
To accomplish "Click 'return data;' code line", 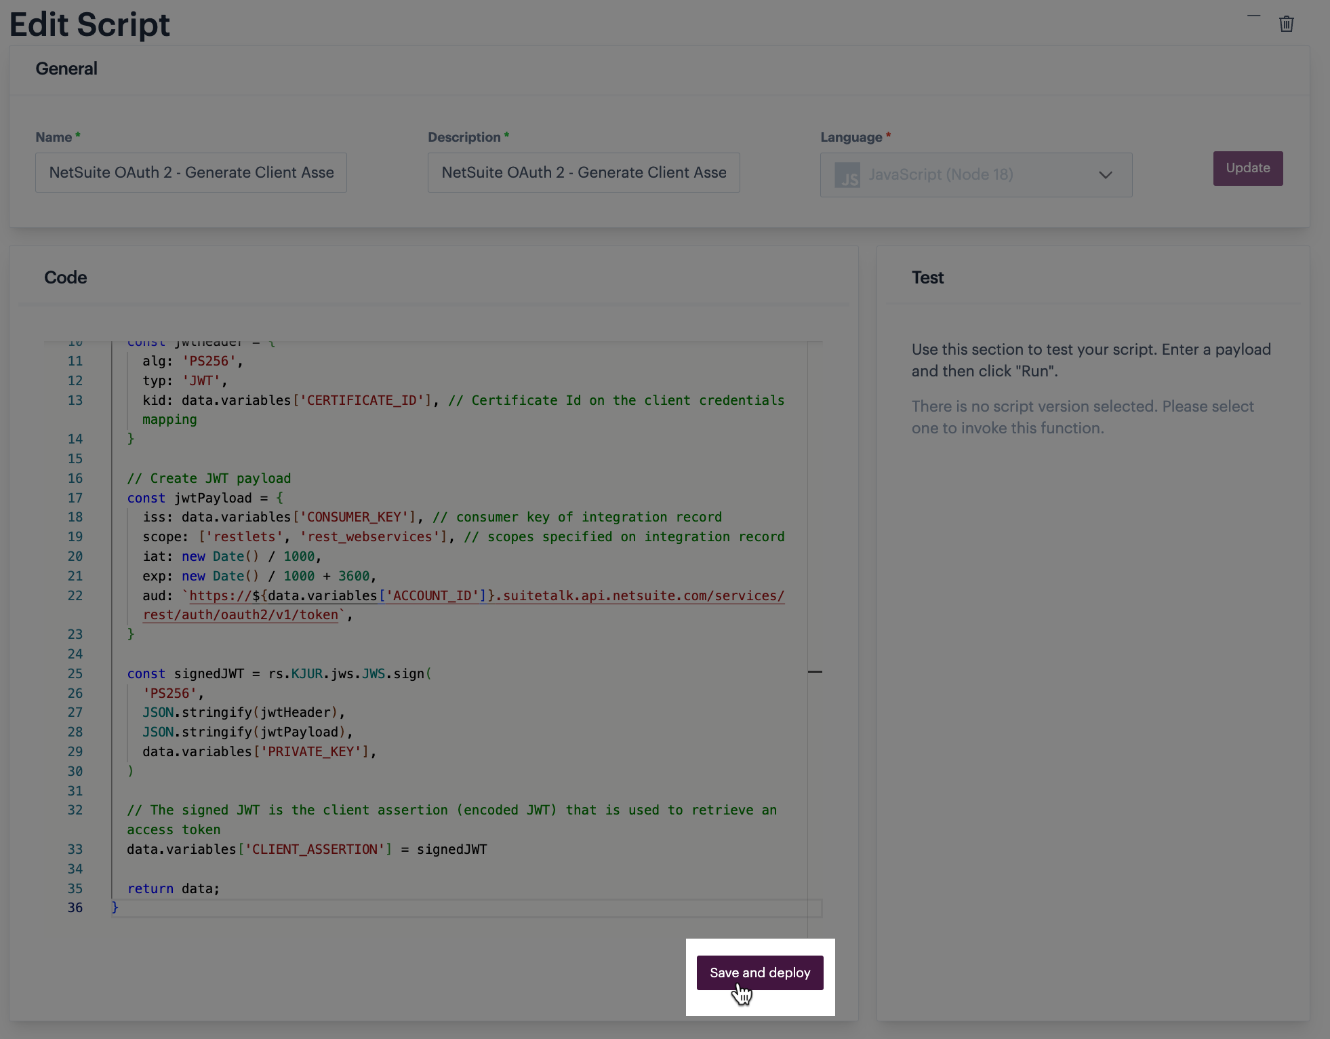I will (x=174, y=888).
